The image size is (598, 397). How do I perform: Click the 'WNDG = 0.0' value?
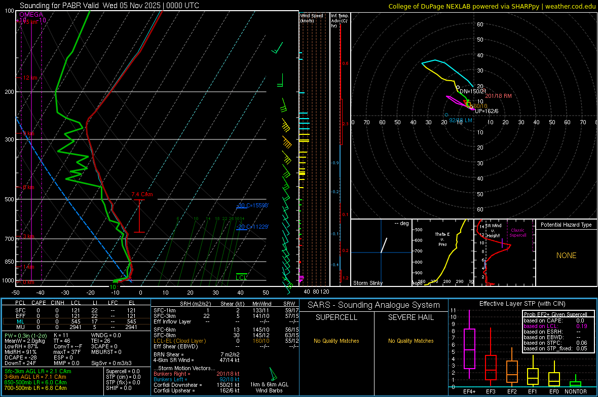[x=106, y=335]
